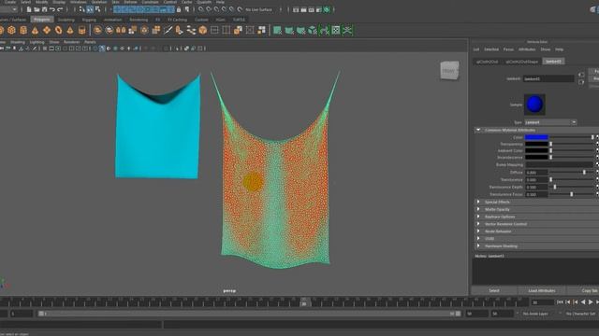Open the qlCloth2OutShape attribute tab
This screenshot has width=599, height=336.
point(522,62)
